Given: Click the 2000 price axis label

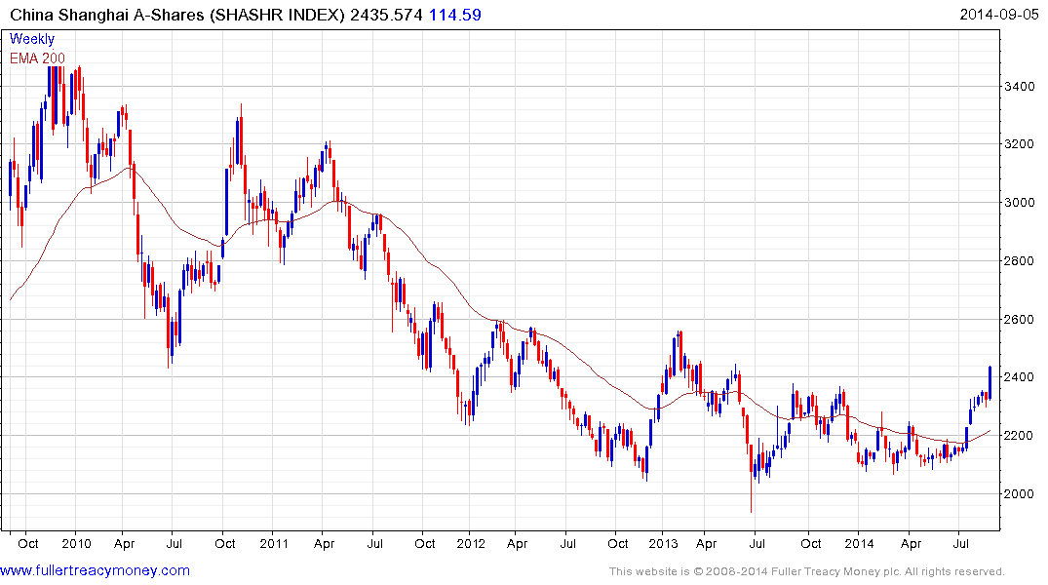Looking at the screenshot, I should pyautogui.click(x=1020, y=494).
